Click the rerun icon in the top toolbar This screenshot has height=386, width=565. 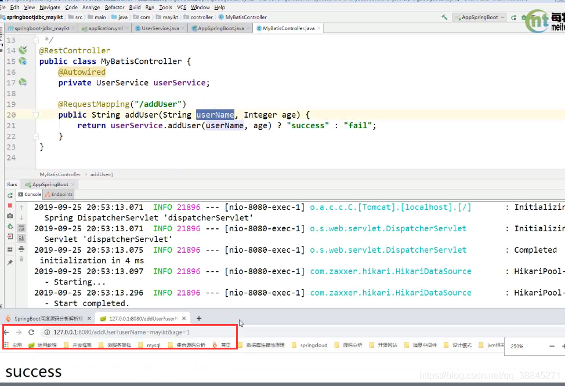(x=513, y=17)
